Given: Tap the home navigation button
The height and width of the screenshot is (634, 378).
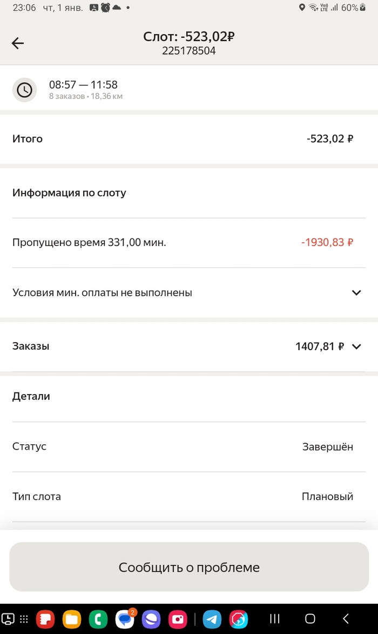Looking at the screenshot, I should [310, 619].
